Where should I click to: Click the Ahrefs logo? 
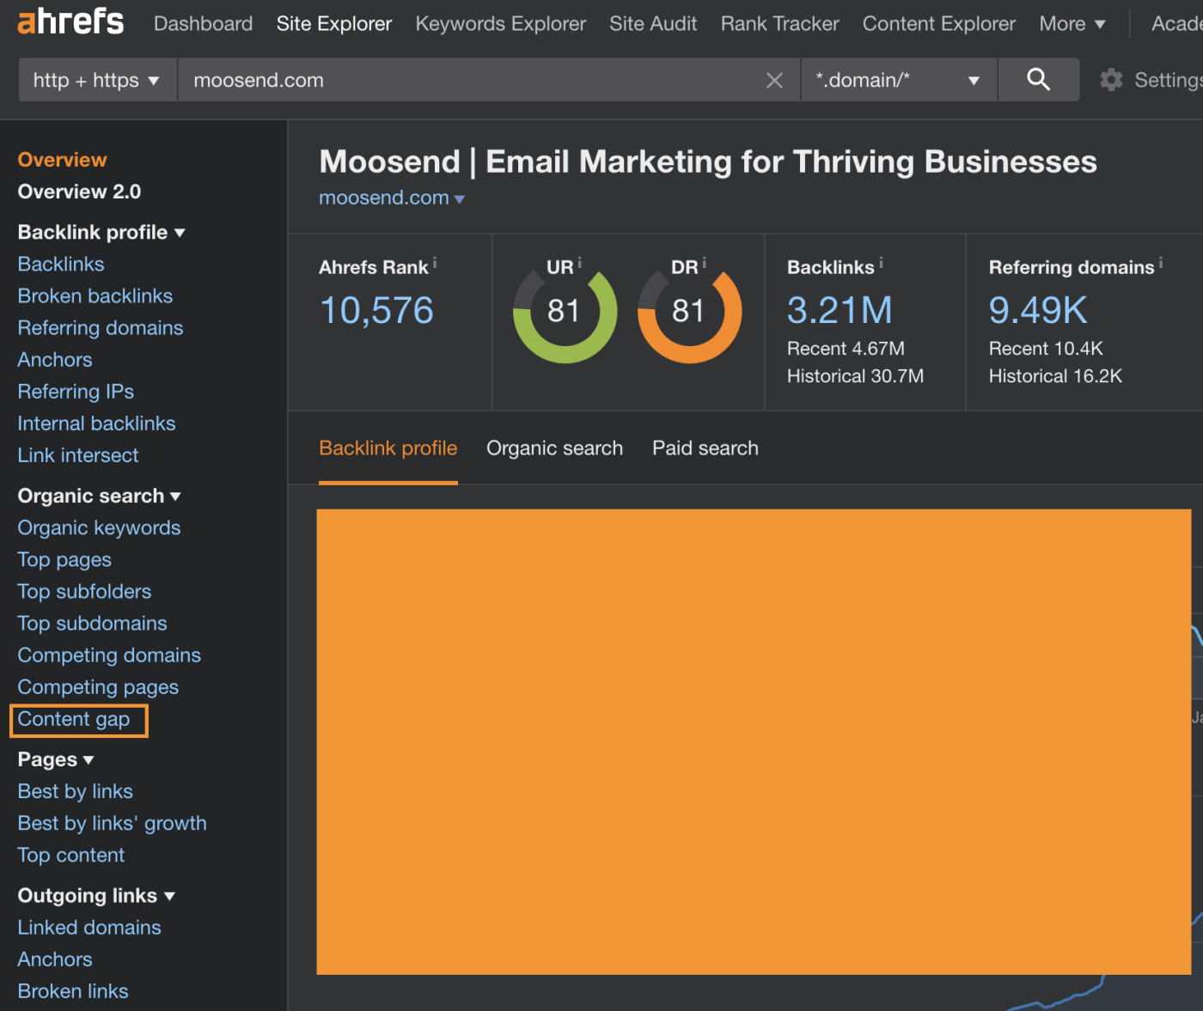pyautogui.click(x=70, y=22)
